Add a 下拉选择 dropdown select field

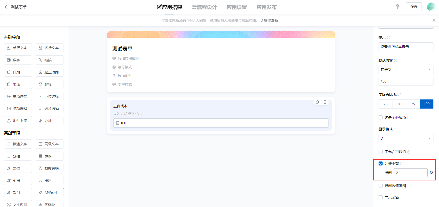50,96
